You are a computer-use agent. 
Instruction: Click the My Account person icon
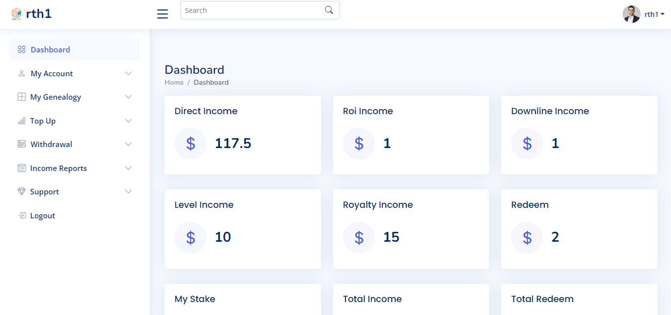[21, 73]
